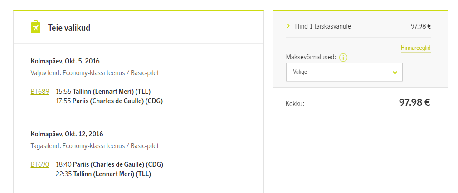Click the payment options info icon
Screen dimensions: 458x193
[x=343, y=58]
